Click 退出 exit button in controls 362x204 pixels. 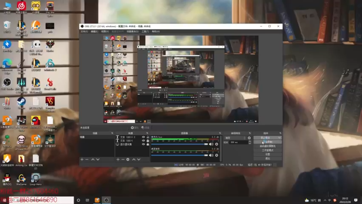267,158
